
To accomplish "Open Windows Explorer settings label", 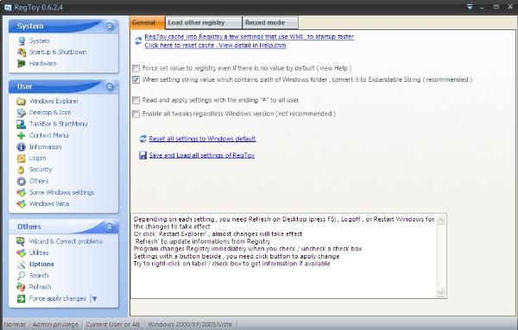I will pos(54,101).
